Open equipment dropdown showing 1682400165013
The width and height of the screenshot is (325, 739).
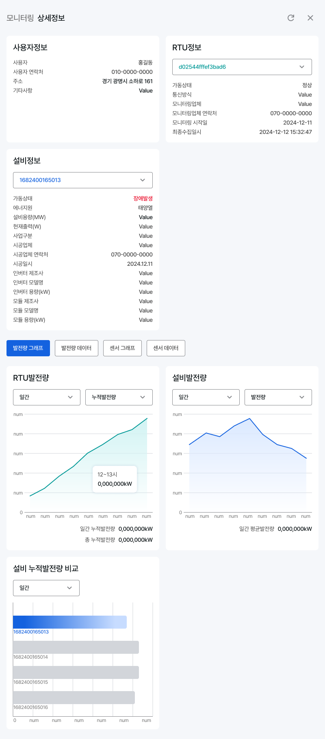coord(83,180)
